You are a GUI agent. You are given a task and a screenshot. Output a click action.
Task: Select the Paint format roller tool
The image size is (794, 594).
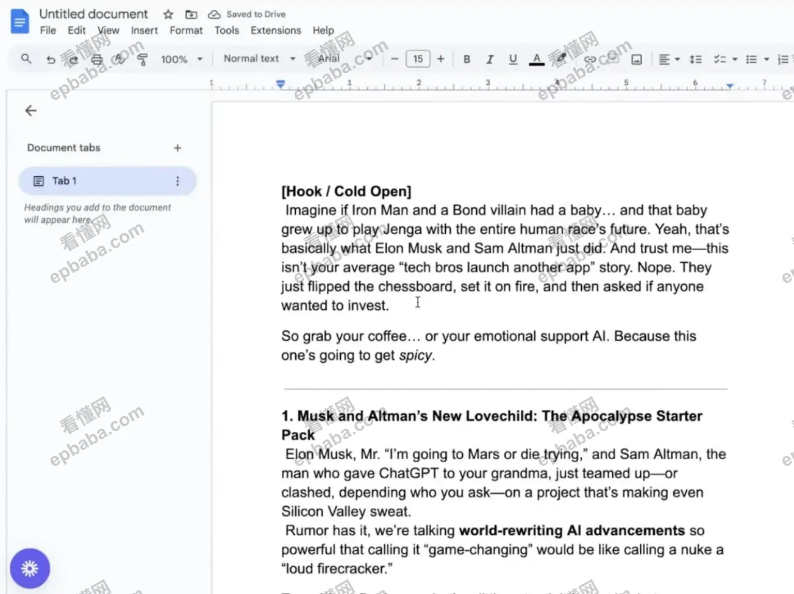click(x=142, y=59)
